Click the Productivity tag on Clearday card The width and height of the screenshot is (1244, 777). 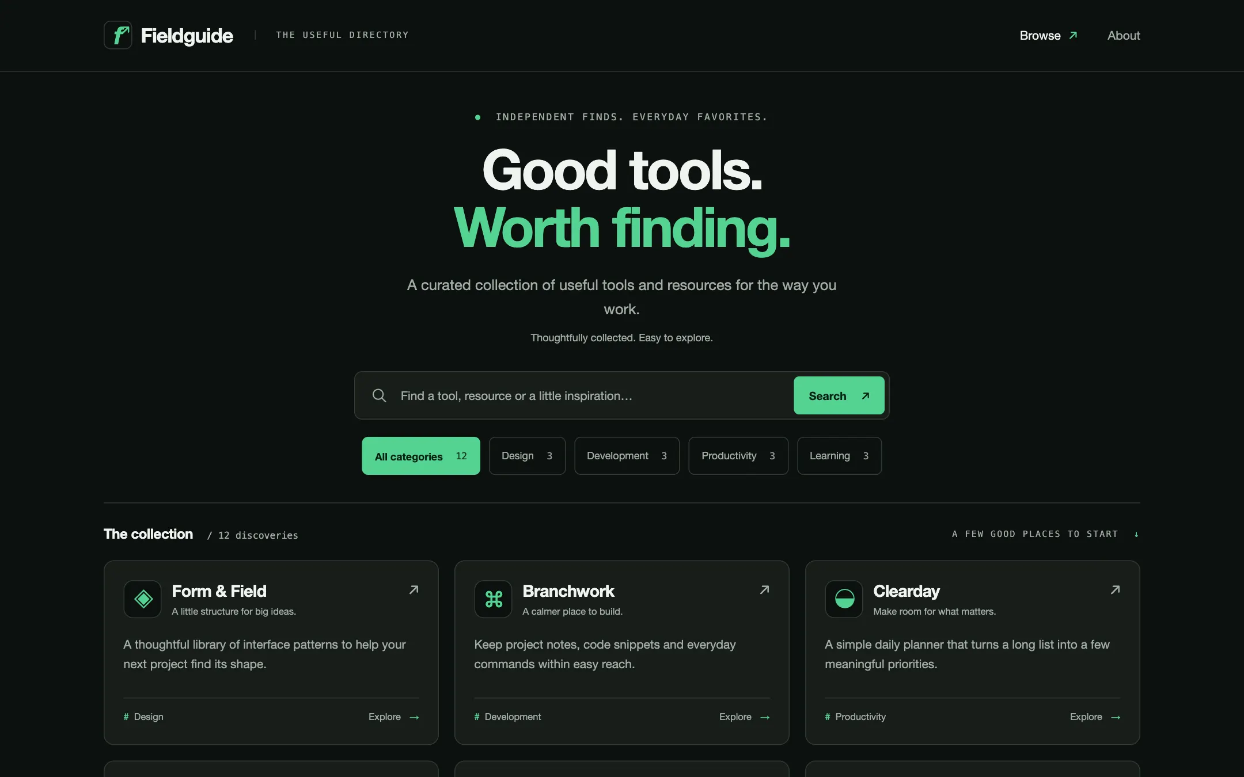coord(855,717)
